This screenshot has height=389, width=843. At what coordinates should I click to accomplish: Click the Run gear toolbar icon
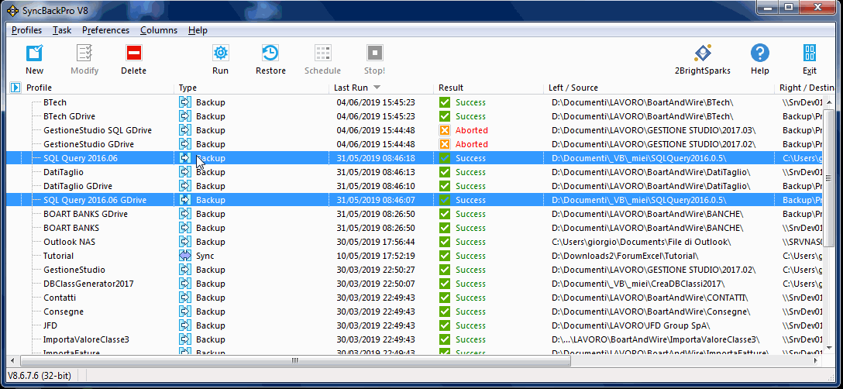(220, 53)
